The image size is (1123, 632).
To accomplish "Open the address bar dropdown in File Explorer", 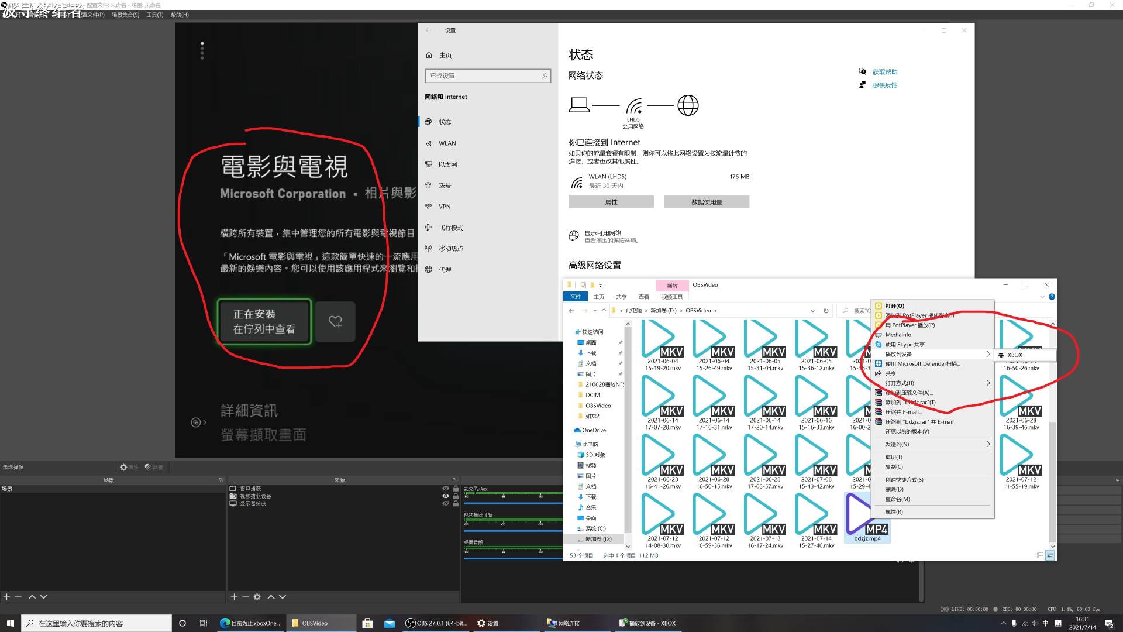I will click(x=812, y=311).
